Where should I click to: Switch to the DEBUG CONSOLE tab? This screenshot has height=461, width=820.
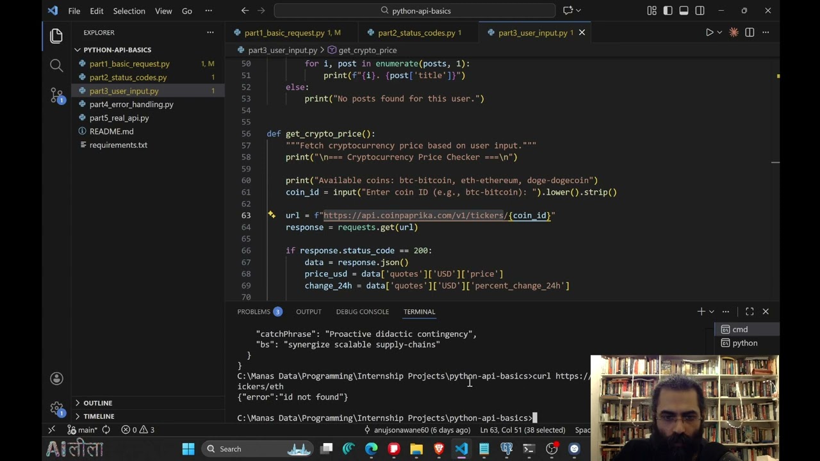[x=363, y=312]
